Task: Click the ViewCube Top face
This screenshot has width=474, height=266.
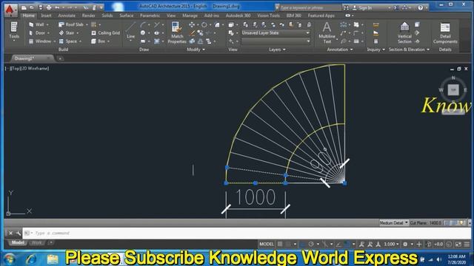Action: (x=453, y=90)
